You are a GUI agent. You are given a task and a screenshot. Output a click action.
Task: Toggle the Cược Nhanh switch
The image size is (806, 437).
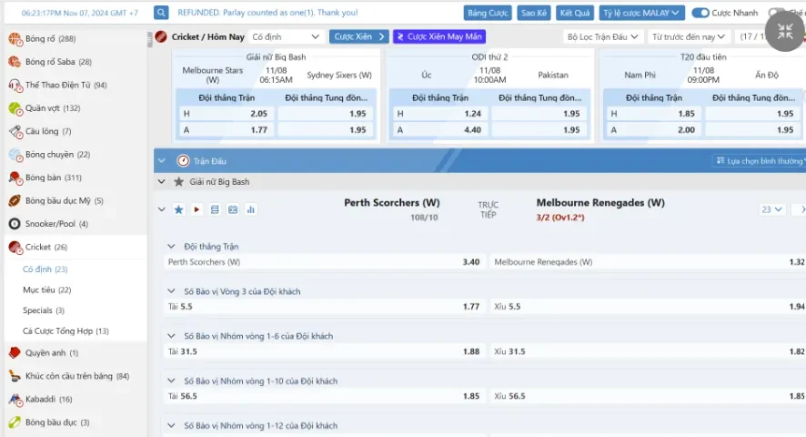pyautogui.click(x=700, y=13)
